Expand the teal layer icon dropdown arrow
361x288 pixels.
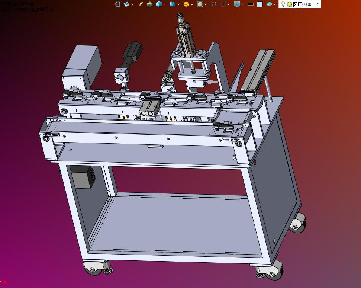275,4
